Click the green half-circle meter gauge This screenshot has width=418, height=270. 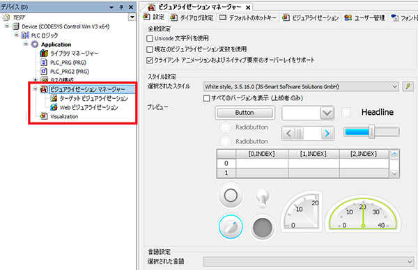click(363, 213)
